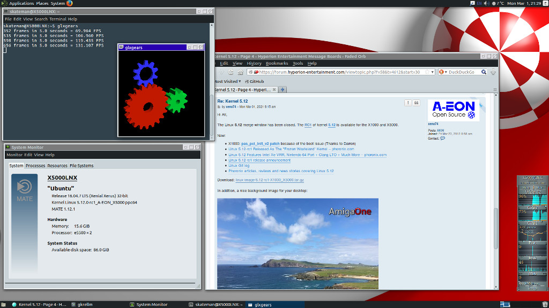Click the shutdown icon at top-right panel corner
The height and width of the screenshot is (308, 549).
545,3
